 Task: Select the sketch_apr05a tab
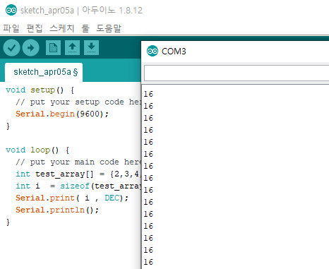click(44, 72)
